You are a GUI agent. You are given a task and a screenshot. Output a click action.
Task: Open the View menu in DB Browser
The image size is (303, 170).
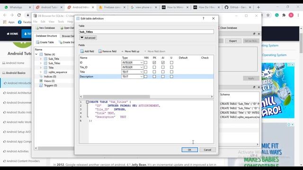click(x=52, y=22)
